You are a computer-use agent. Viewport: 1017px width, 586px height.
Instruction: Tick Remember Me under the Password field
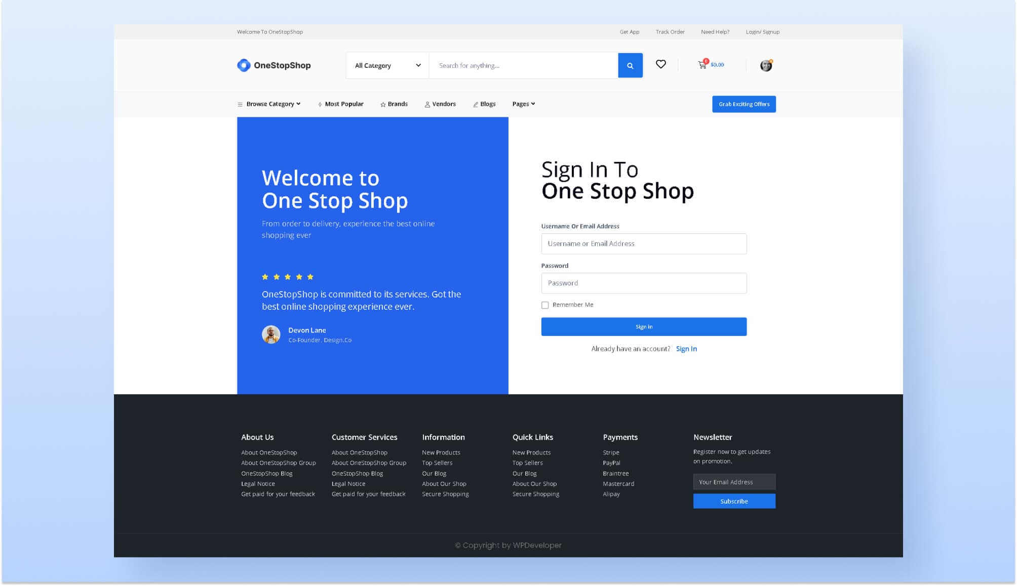[x=545, y=305]
